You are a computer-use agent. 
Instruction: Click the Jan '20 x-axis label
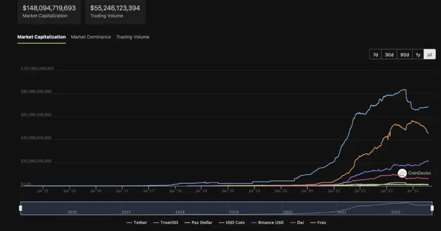pos(281,191)
